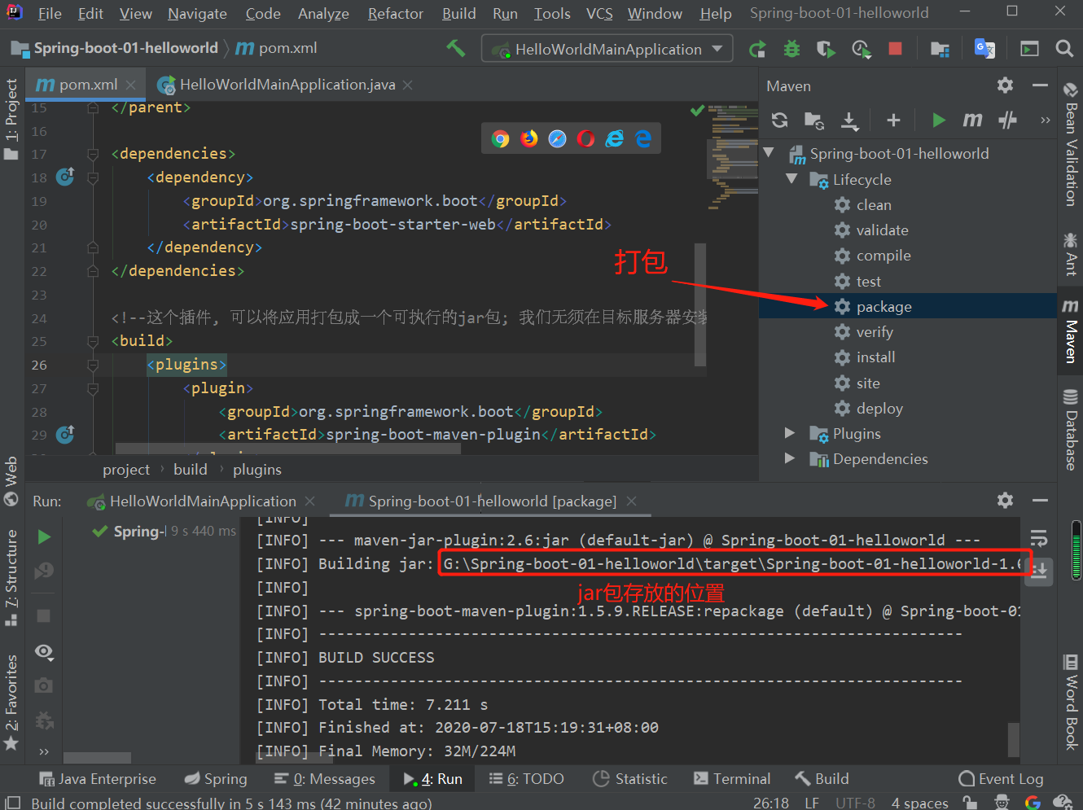Screen dimensions: 1083x810
Task: Toggle the Project tool window stripe
Action: click(11, 119)
